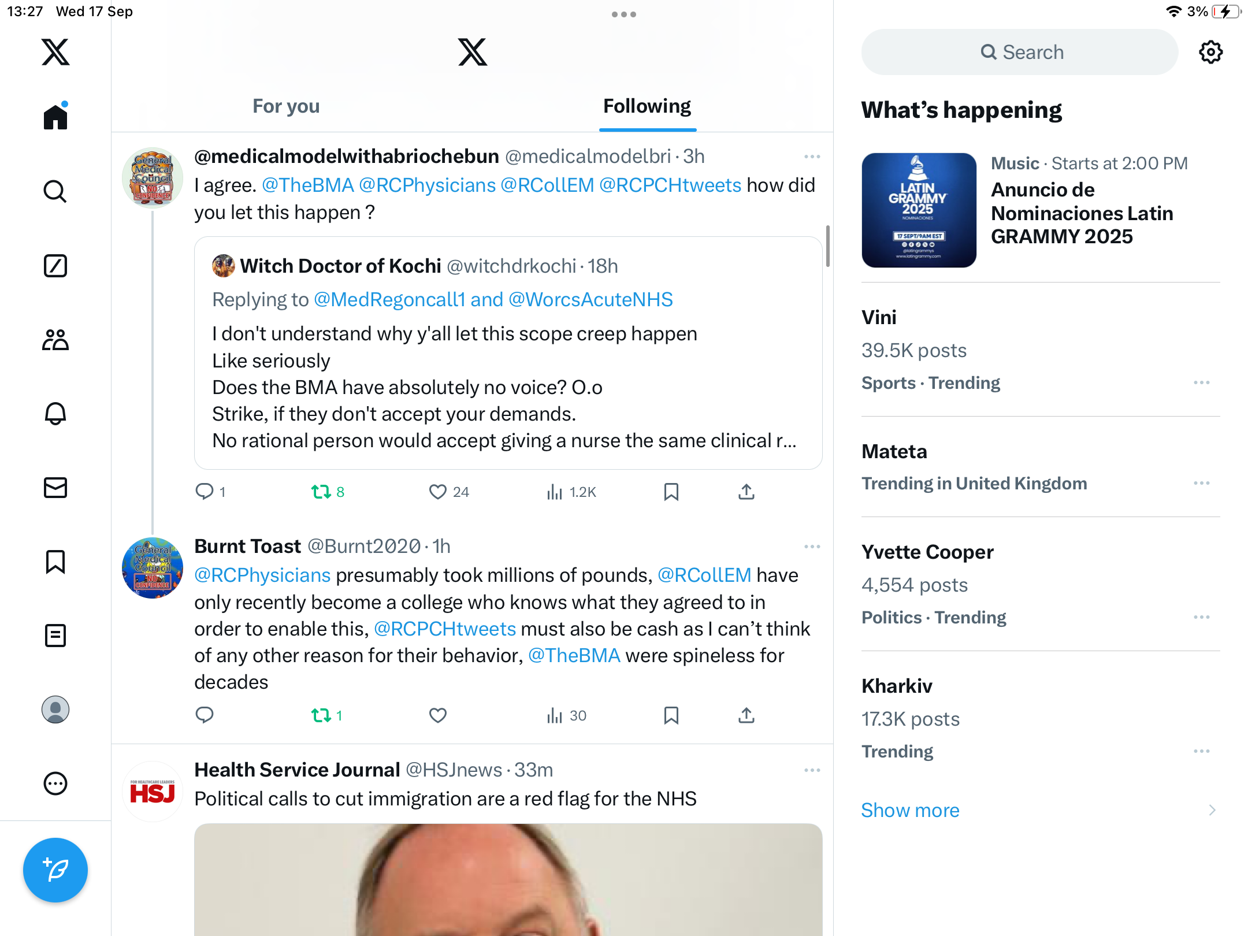1248x936 pixels.
Task: Click the timeline scrollbar handle
Action: tap(827, 246)
